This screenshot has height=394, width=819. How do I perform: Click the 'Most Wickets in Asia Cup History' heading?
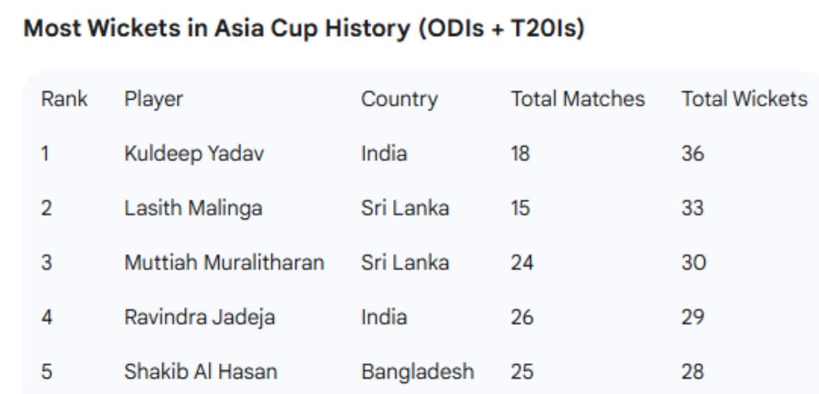coord(304,31)
